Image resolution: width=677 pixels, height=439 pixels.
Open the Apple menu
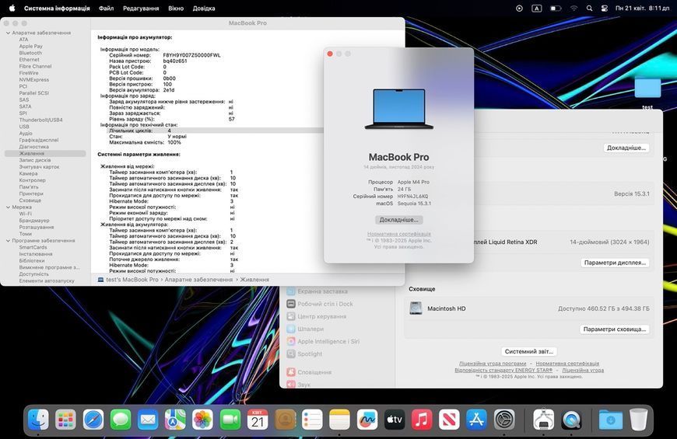click(12, 9)
